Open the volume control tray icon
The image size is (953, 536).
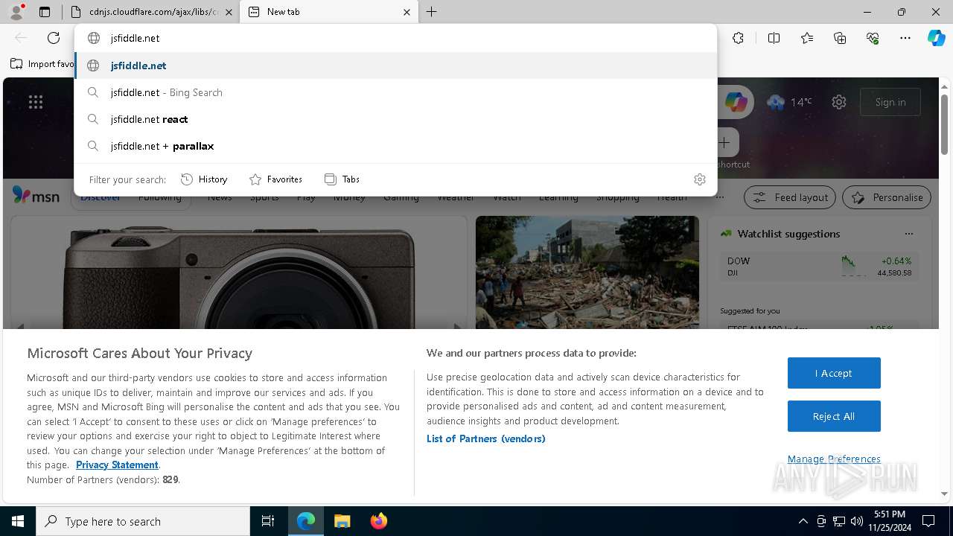(x=857, y=521)
